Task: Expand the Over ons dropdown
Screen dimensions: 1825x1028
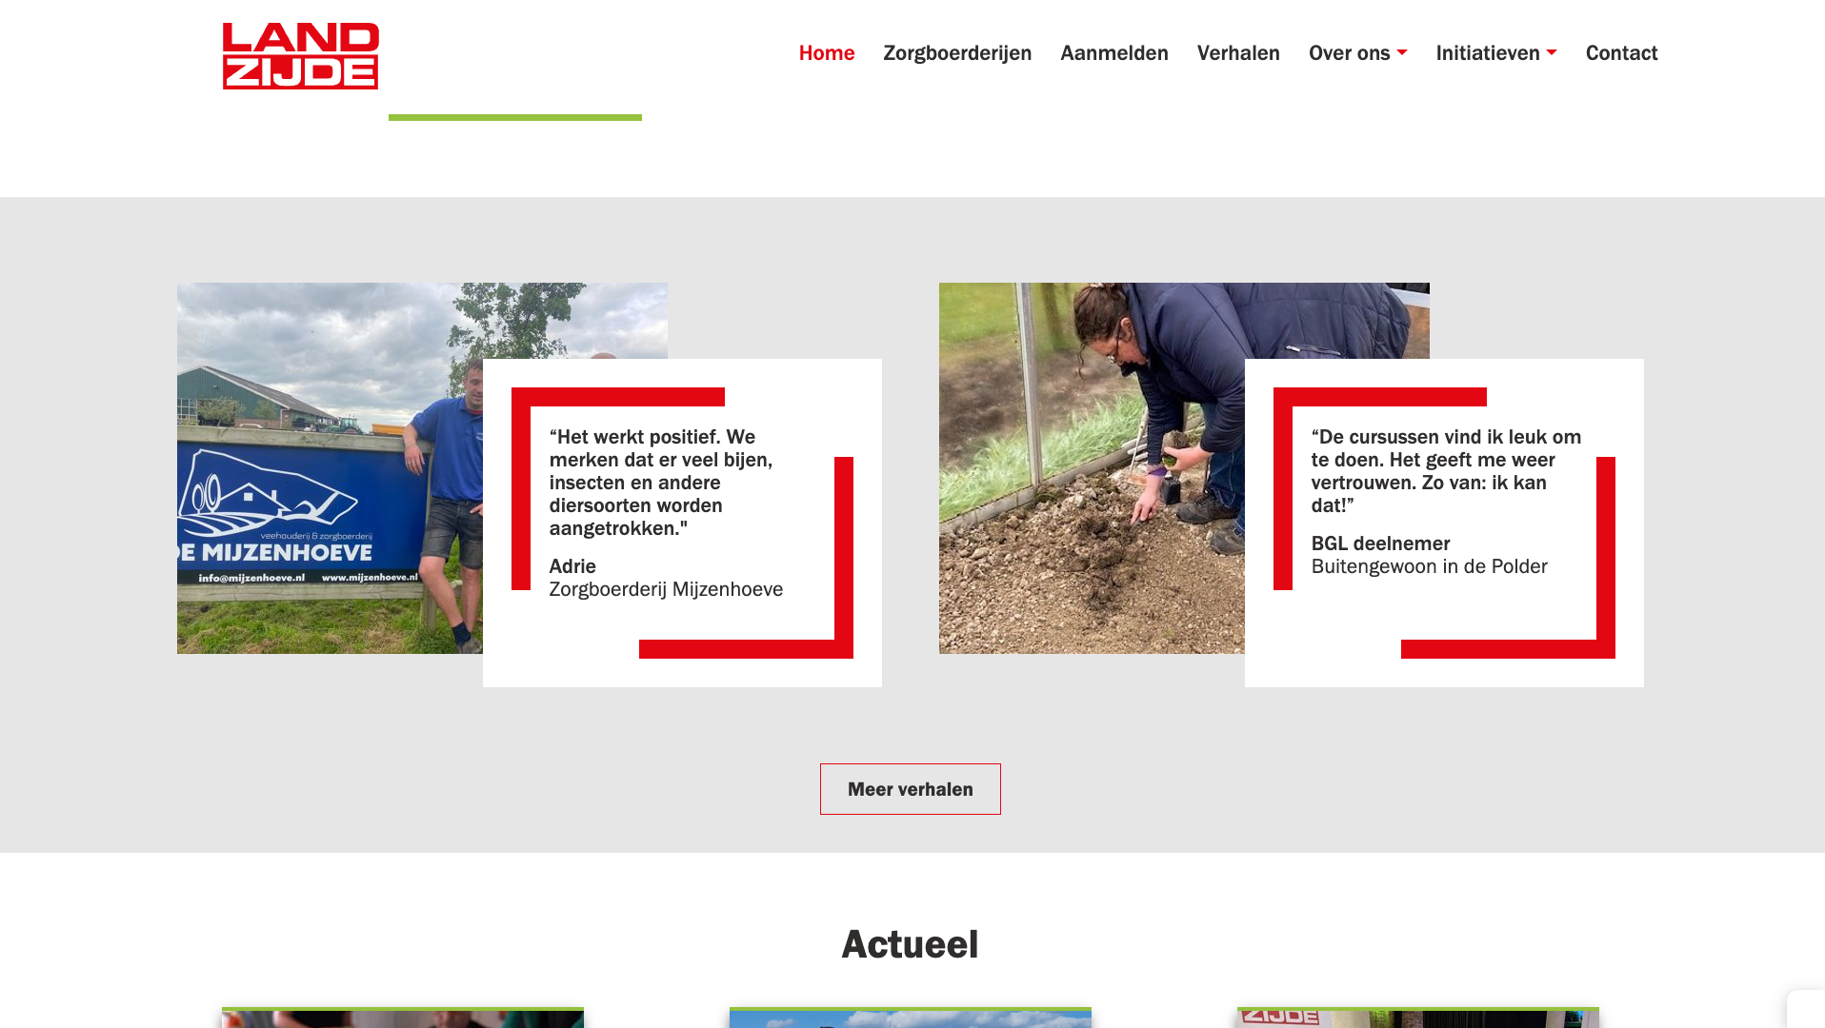Action: pyautogui.click(x=1356, y=52)
